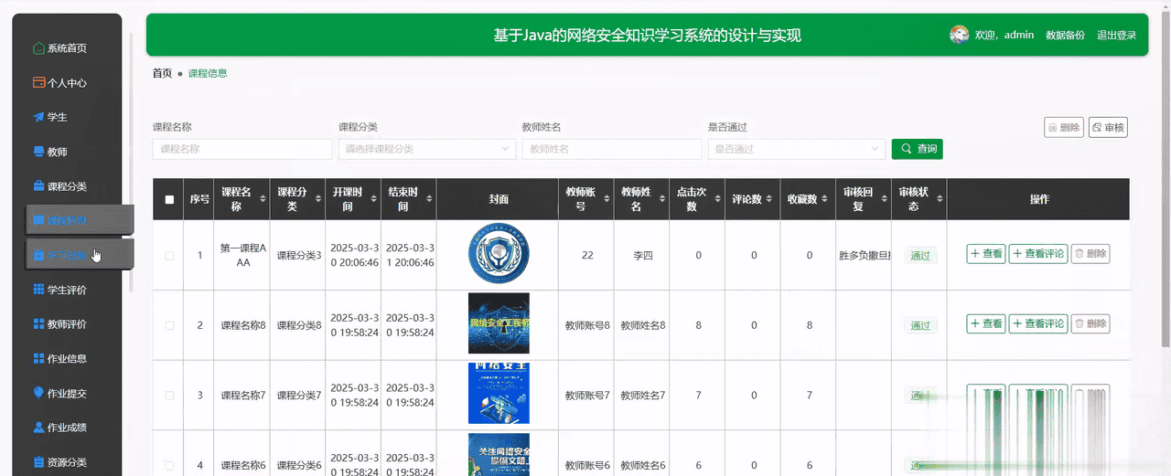1171x476 pixels.
Task: Click cell 课程分类7
Action: click(x=299, y=396)
